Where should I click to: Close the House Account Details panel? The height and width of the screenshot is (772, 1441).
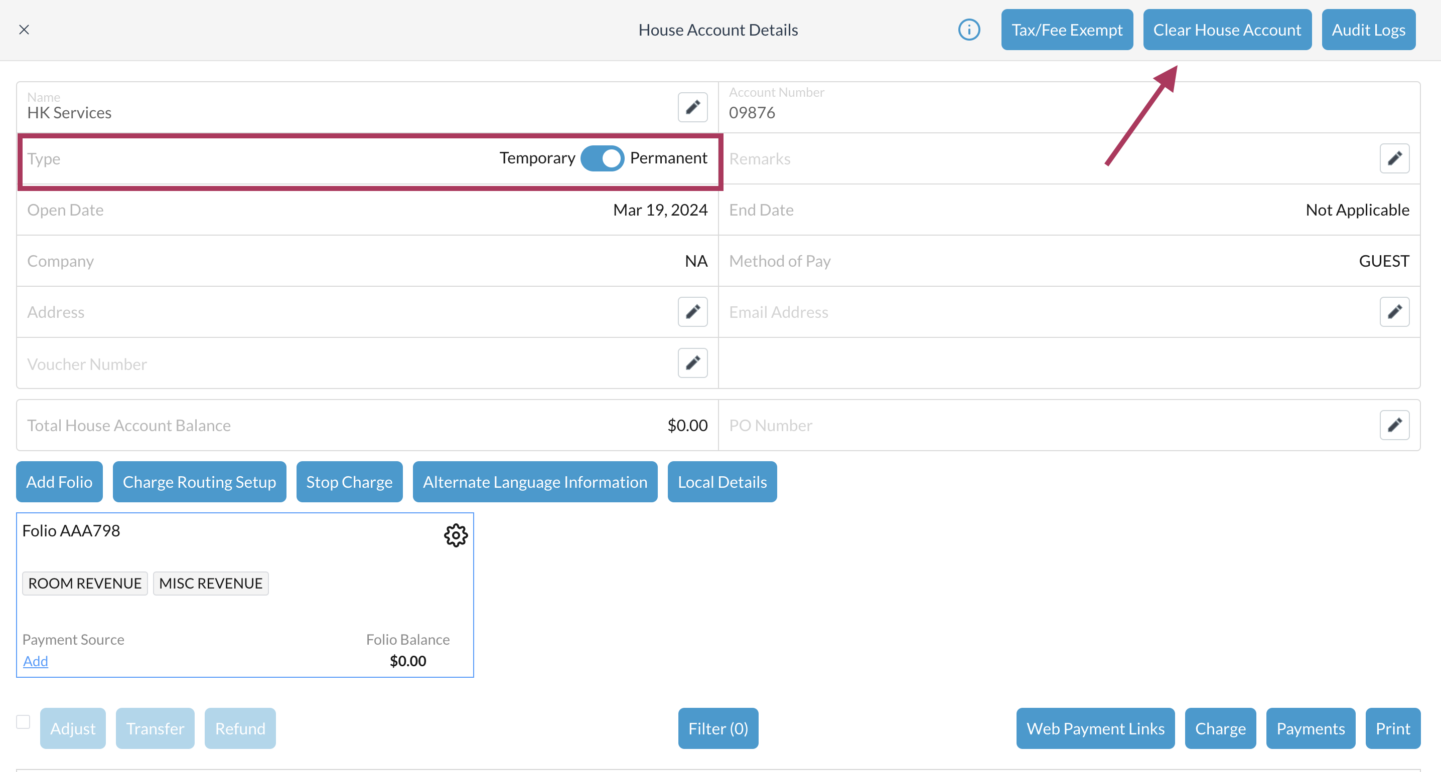pyautogui.click(x=24, y=30)
